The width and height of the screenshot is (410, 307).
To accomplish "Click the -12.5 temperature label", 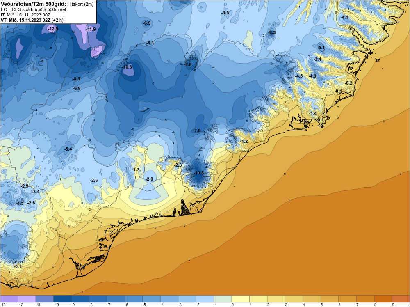I will [53, 29].
